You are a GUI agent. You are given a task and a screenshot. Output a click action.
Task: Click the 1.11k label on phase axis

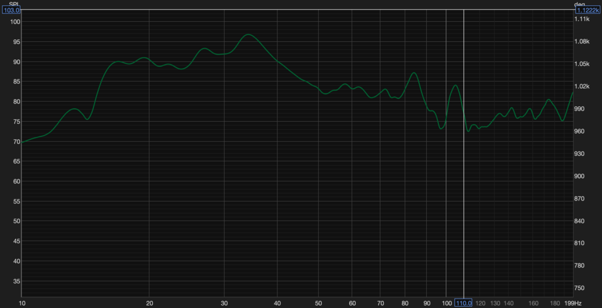click(x=582, y=19)
